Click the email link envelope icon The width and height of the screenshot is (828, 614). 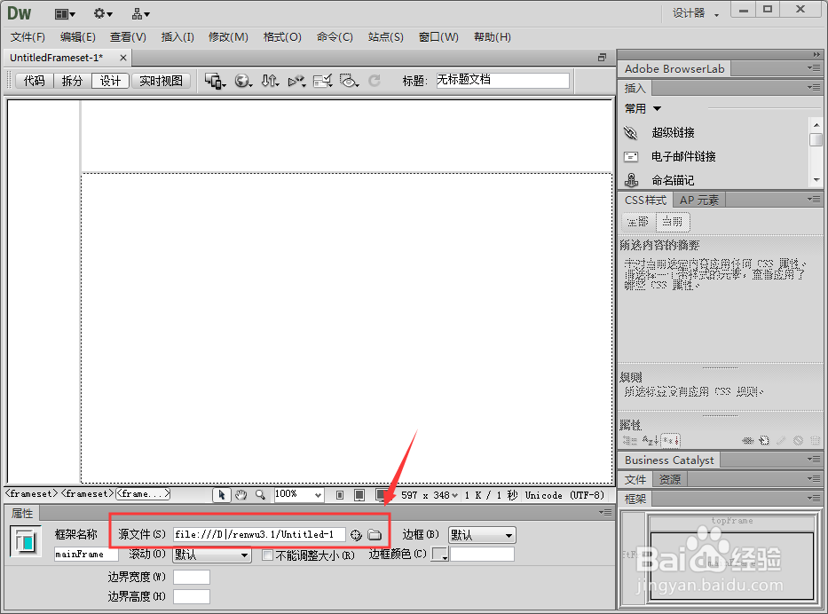point(630,157)
